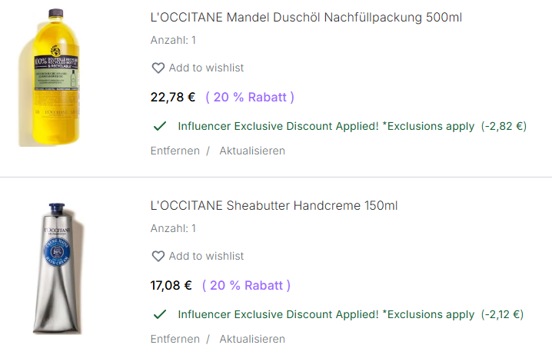Screen dimensions: 552x355
Task: Click the 20 % Rabatt label next to 22,78 €
Action: click(250, 98)
